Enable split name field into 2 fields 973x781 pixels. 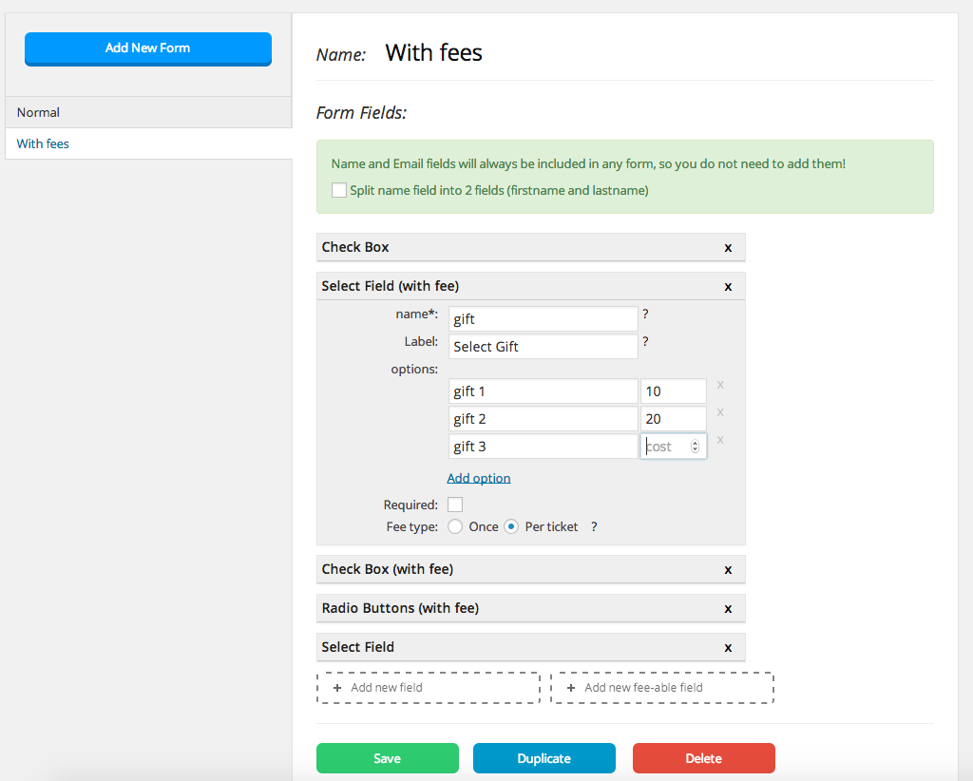tap(339, 190)
